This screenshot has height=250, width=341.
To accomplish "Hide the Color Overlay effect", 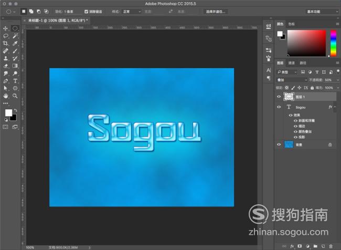I will point(295,131).
